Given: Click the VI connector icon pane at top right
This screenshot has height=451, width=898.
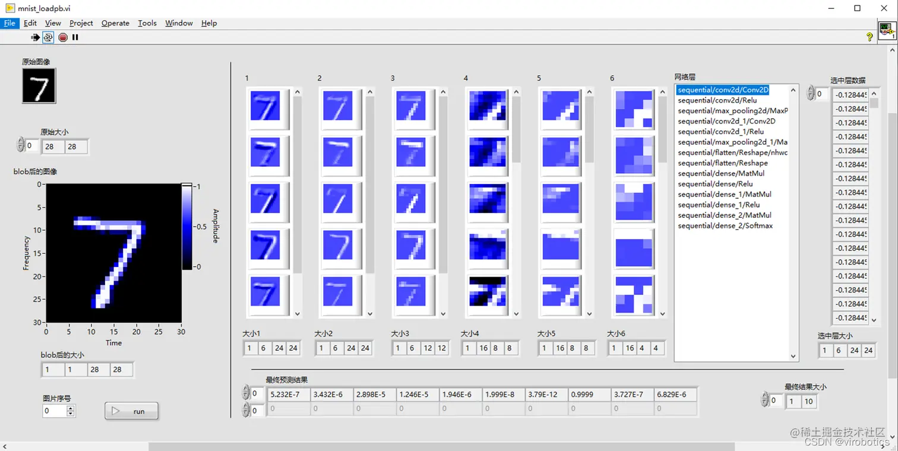Looking at the screenshot, I should (887, 30).
